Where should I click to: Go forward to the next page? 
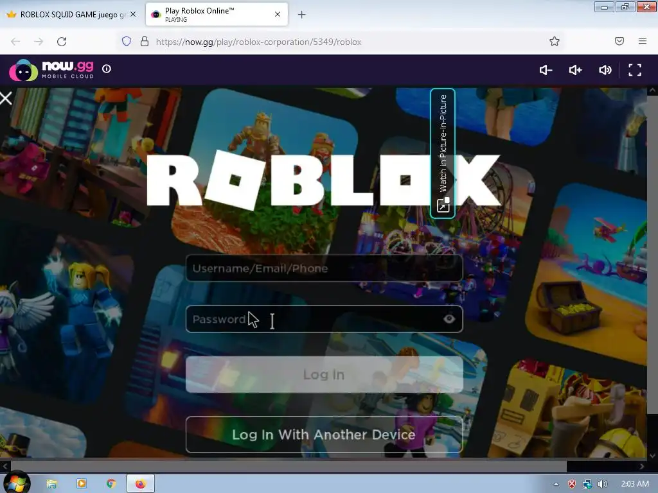(39, 42)
